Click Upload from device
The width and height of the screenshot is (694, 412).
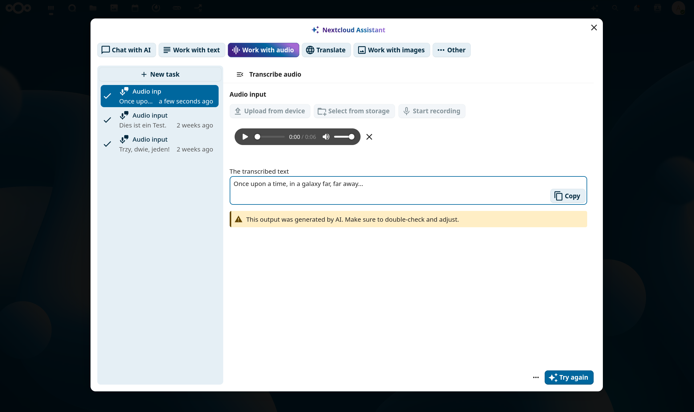(270, 111)
